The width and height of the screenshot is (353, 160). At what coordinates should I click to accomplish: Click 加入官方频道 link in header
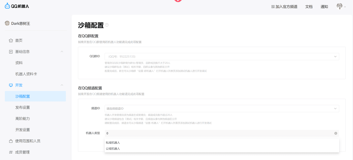point(284,7)
